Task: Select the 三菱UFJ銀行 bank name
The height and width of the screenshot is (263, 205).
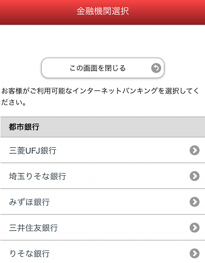Action: click(x=33, y=150)
